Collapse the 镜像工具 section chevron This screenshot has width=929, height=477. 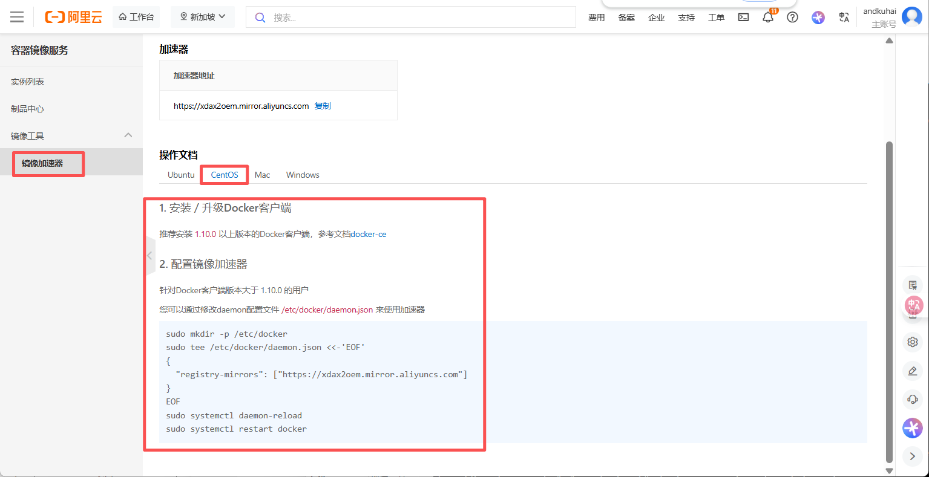pos(128,135)
